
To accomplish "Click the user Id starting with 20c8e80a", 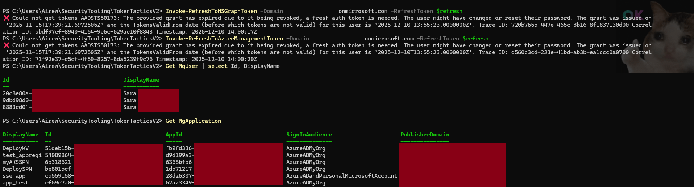I will tap(17, 93).
